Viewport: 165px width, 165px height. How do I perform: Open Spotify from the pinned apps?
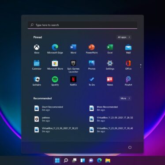[x=55, y=81]
